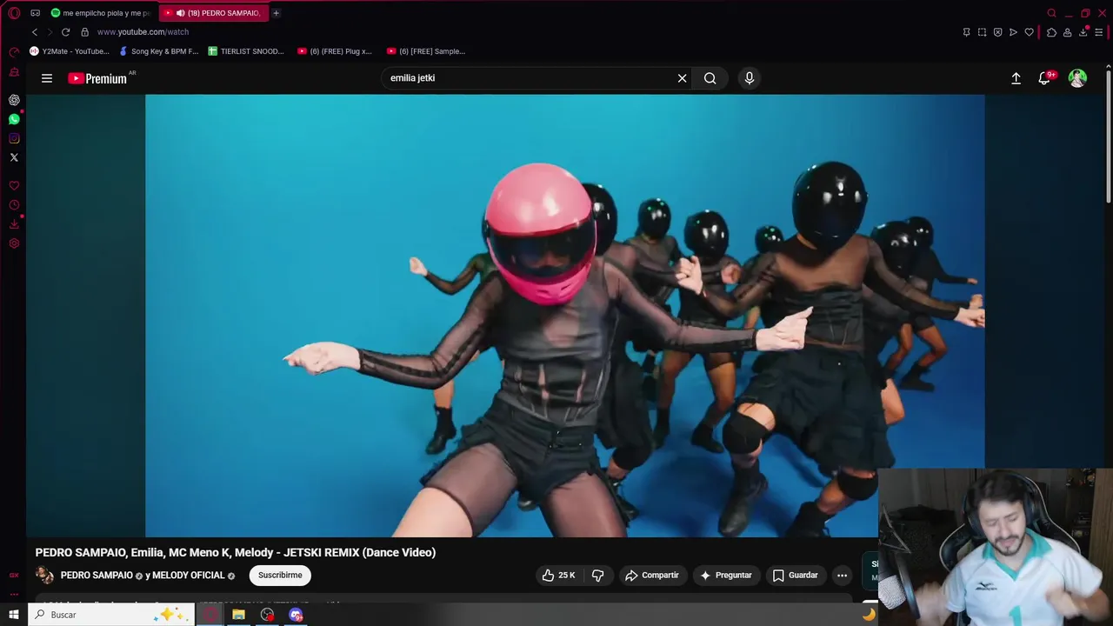This screenshot has height=626, width=1113.
Task: Pause the JETSKI dance video player
Action: pyautogui.click(x=564, y=316)
